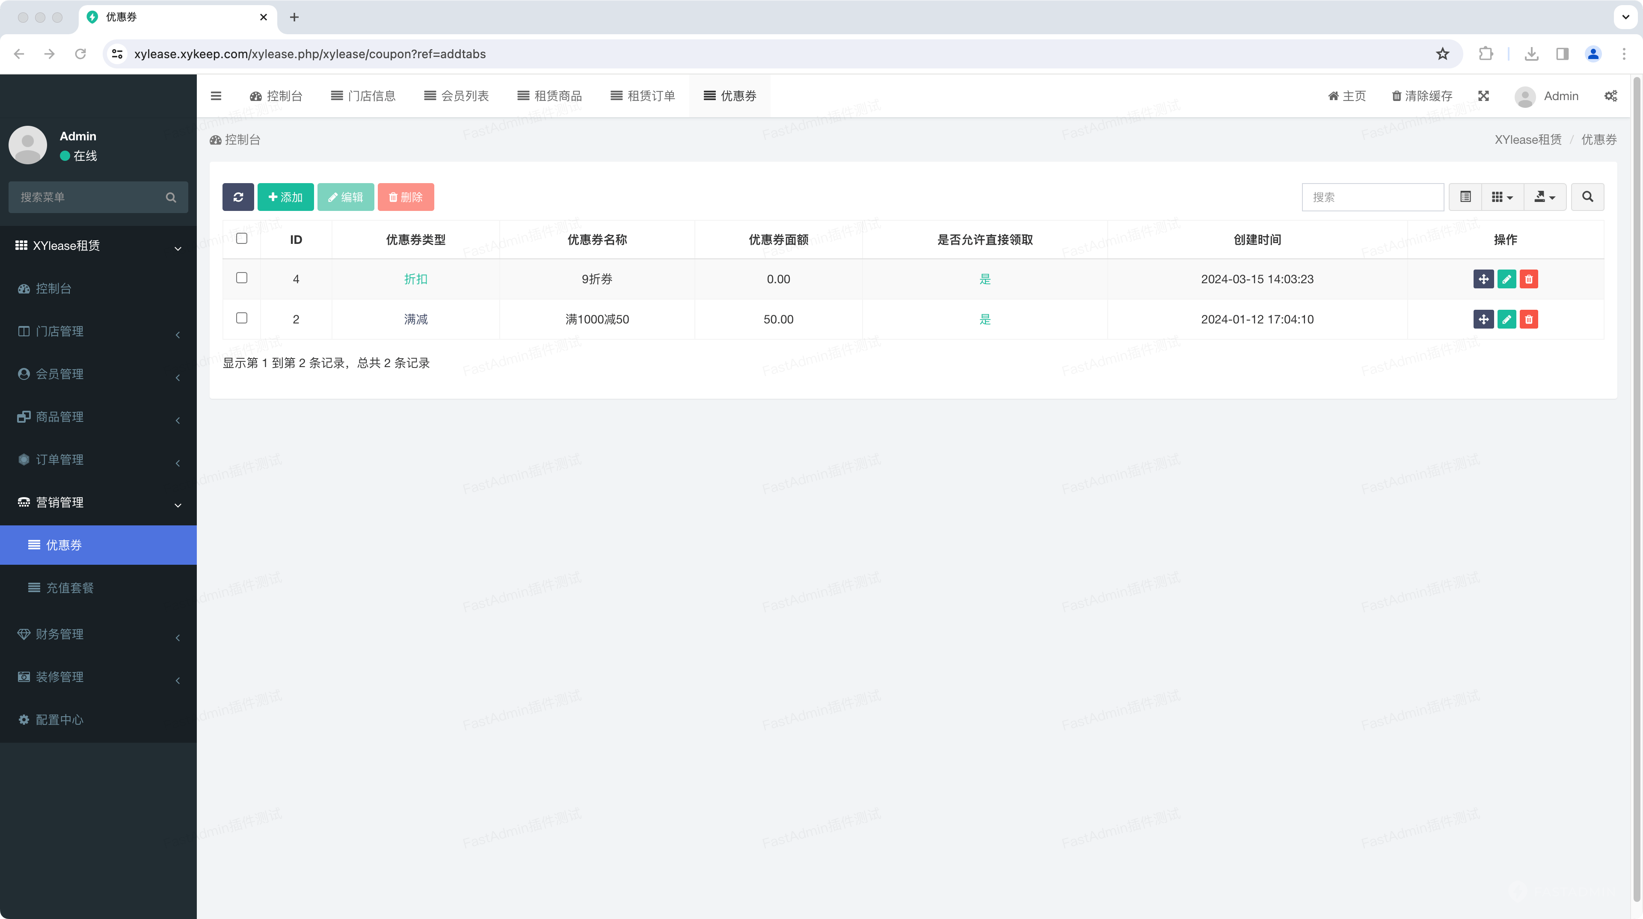Switch to the 会员列表 tab
Screen dimensions: 1643x919
(x=456, y=96)
